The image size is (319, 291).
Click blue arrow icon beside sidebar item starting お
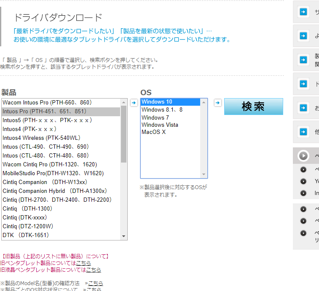tap(303, 108)
